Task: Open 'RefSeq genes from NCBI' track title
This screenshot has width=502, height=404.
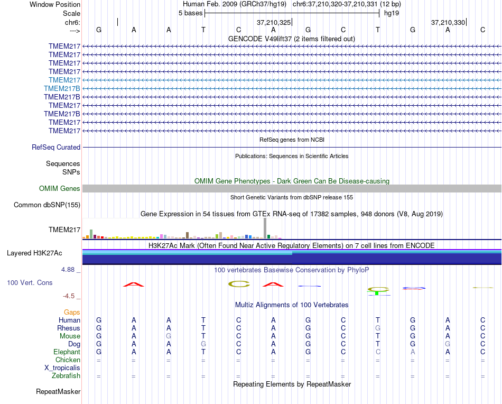Action: point(292,140)
